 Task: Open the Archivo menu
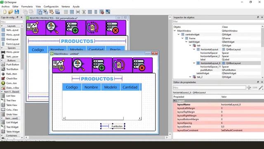point(5,7)
